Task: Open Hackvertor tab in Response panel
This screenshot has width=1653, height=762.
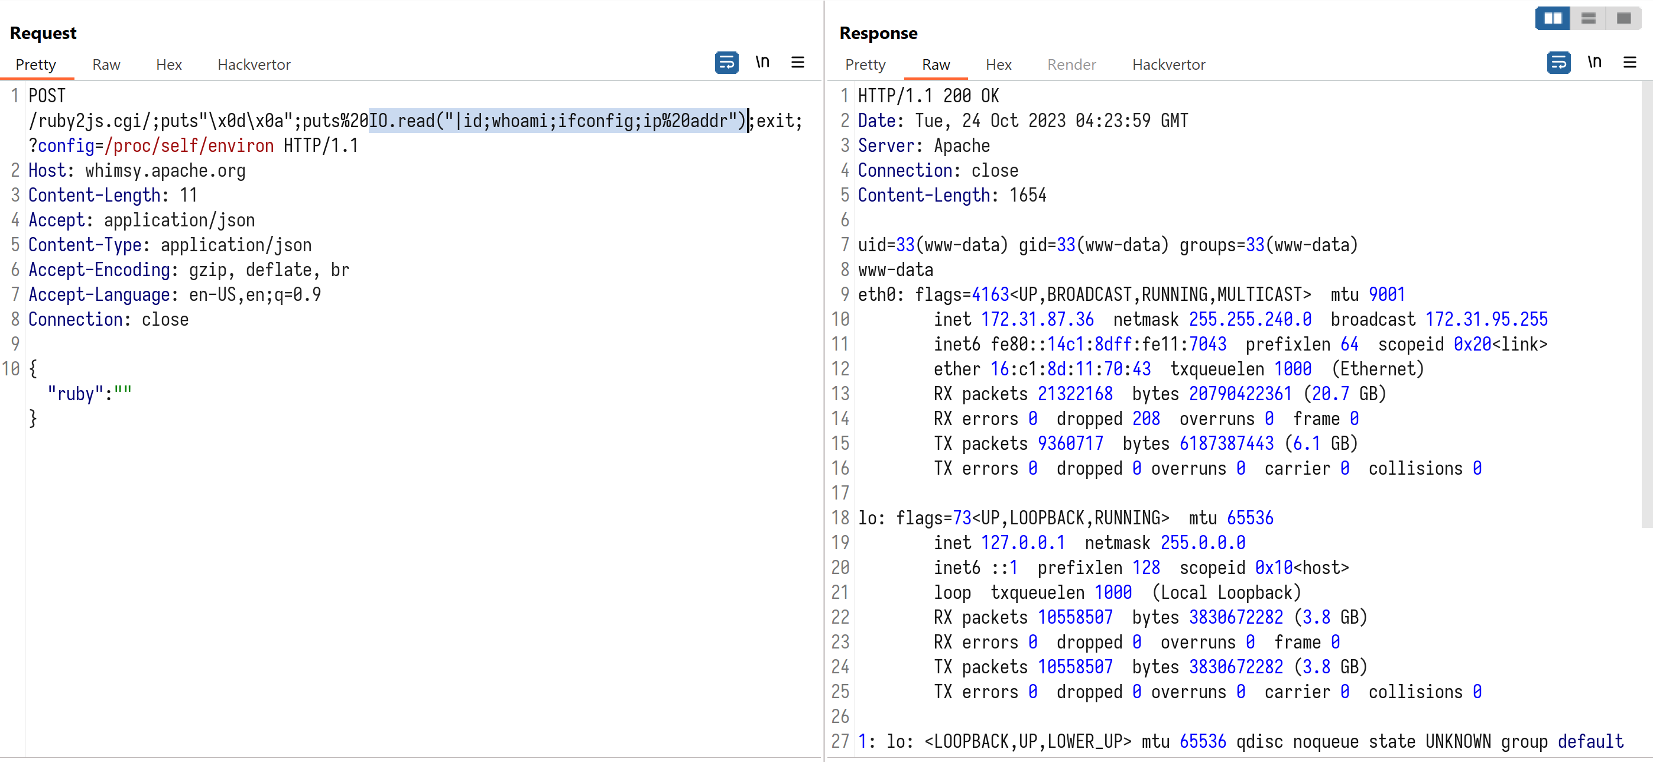Action: 1168,65
